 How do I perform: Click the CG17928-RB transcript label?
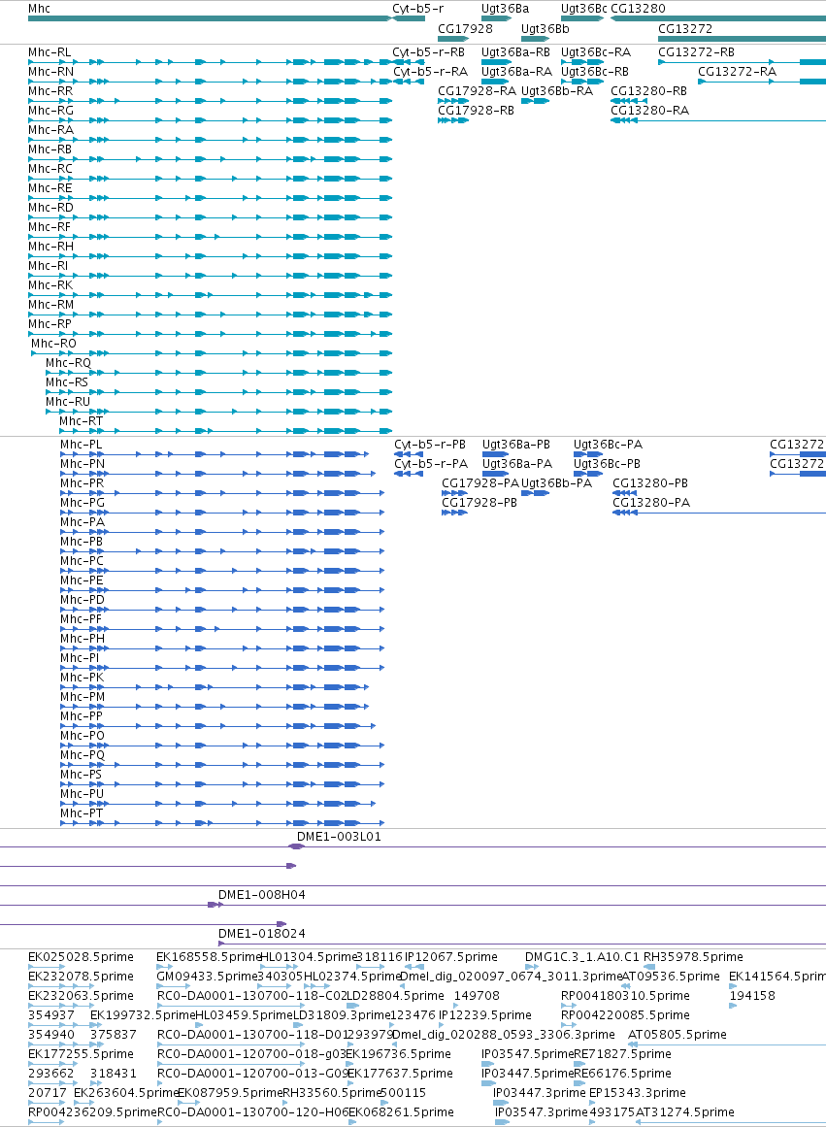click(x=476, y=111)
